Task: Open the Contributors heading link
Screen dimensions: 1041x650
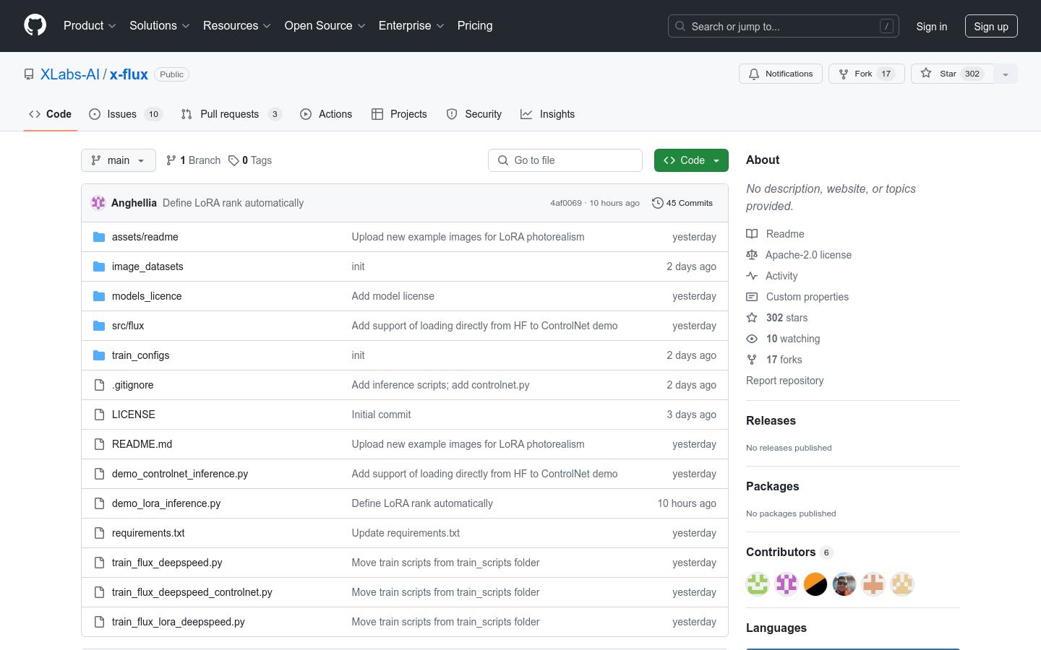Action: coord(789,552)
